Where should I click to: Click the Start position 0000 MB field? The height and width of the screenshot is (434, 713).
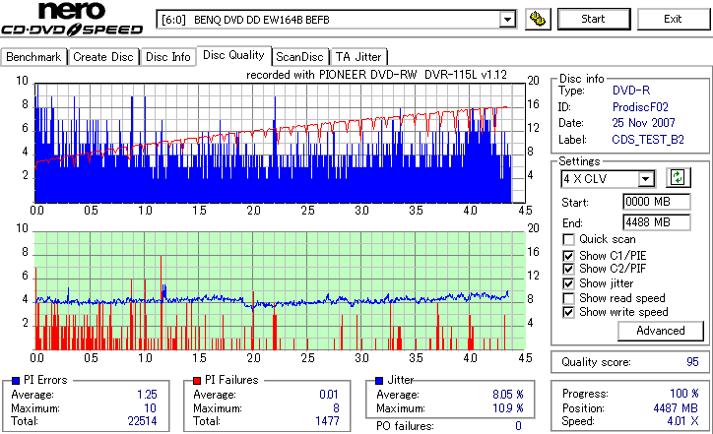tap(656, 202)
